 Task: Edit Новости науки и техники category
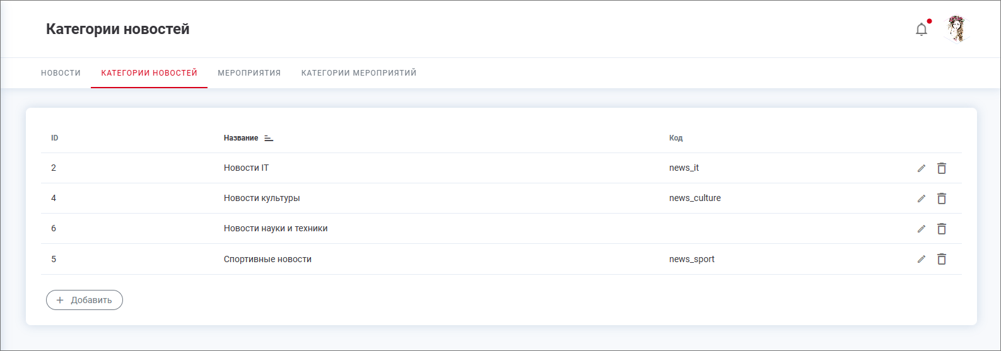(922, 229)
